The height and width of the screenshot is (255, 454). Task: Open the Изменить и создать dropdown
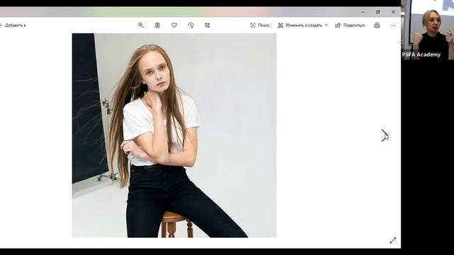(x=303, y=25)
